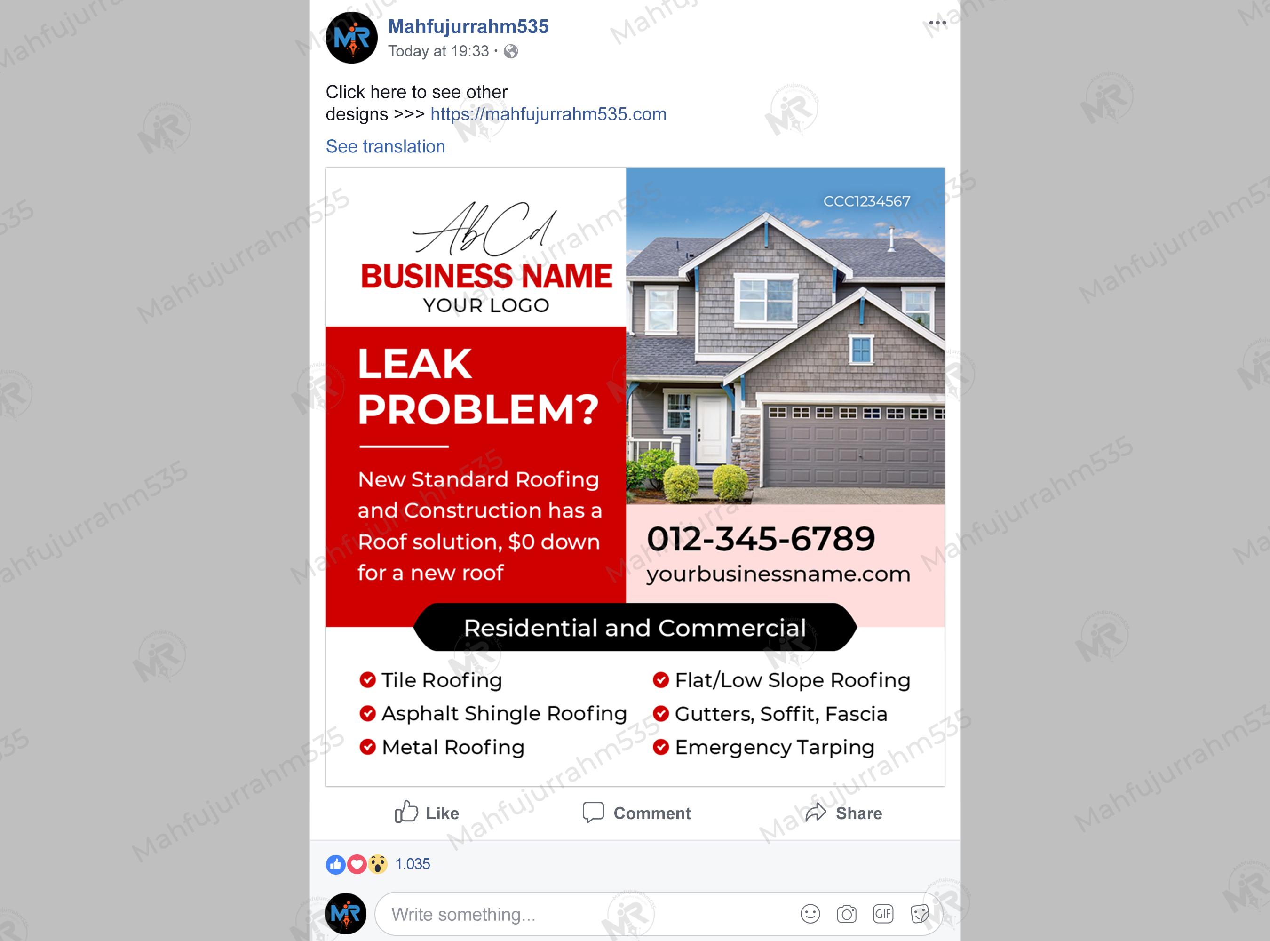Click the wow face reaction icon
Screen dimensions: 1270x941
point(377,864)
